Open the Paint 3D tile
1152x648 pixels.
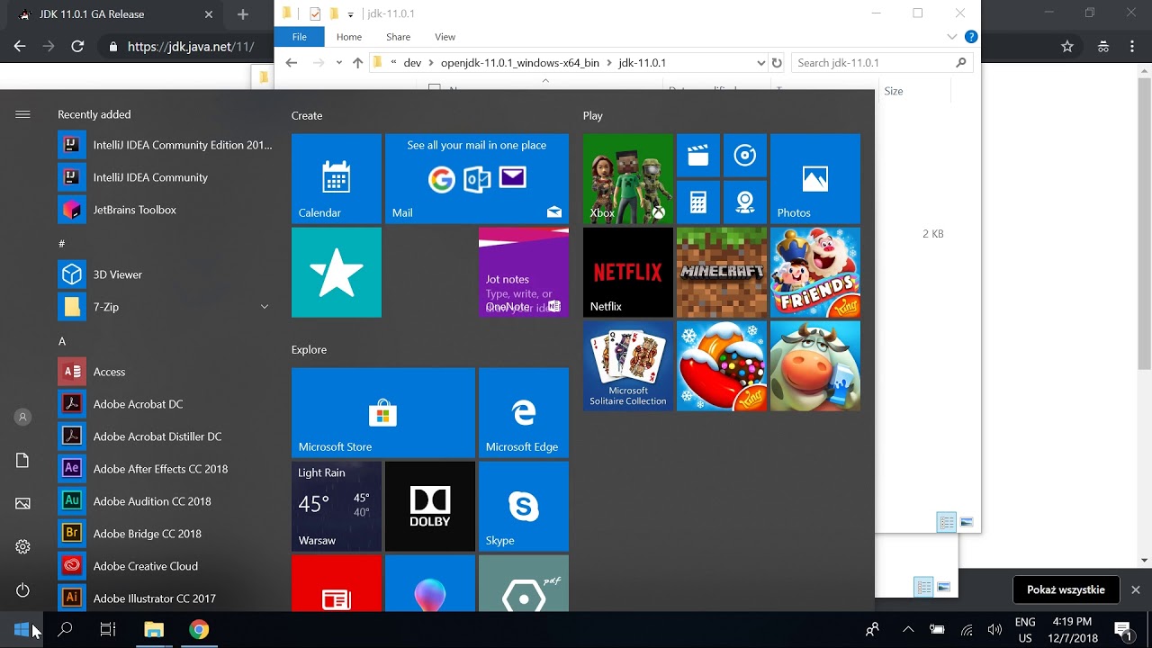pos(430,583)
